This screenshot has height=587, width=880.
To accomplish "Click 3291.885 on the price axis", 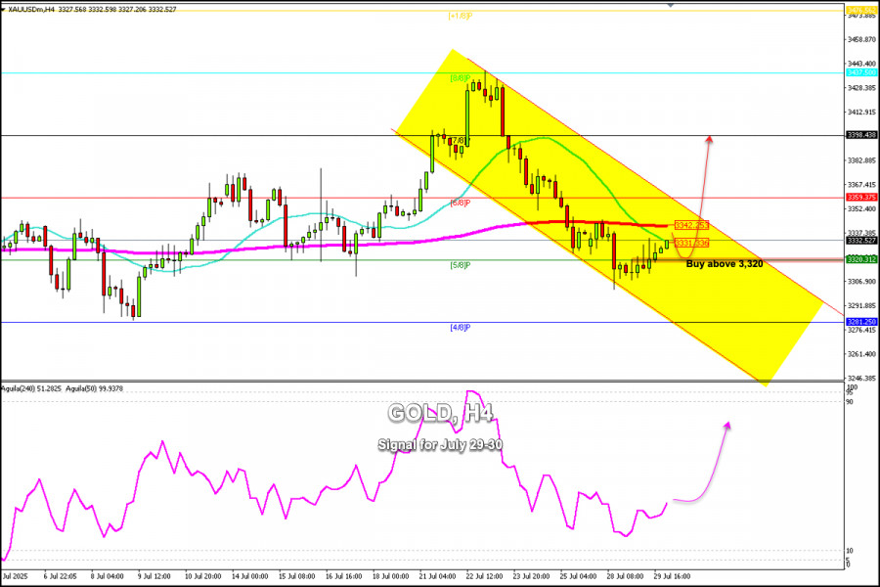I will point(861,305).
